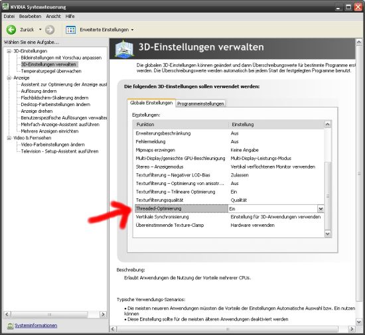
Task: Click settings list scroll down arrow
Action: [328, 234]
